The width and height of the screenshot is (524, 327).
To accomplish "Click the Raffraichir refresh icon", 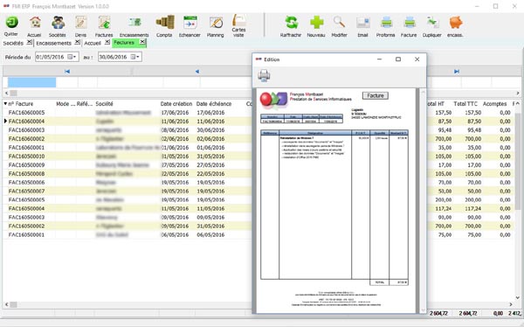I will tap(291, 23).
